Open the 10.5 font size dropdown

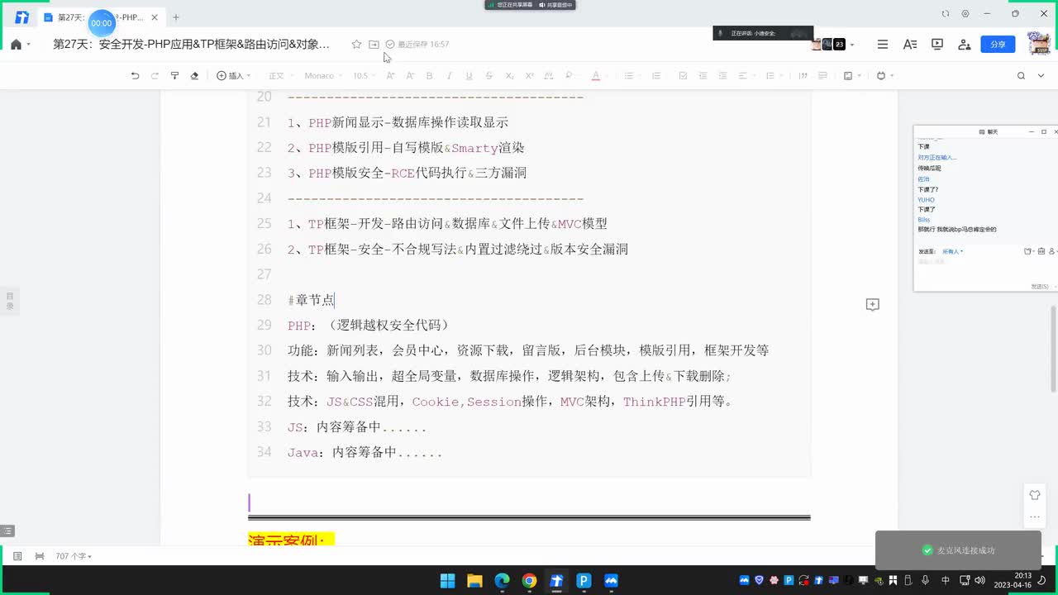pos(364,75)
